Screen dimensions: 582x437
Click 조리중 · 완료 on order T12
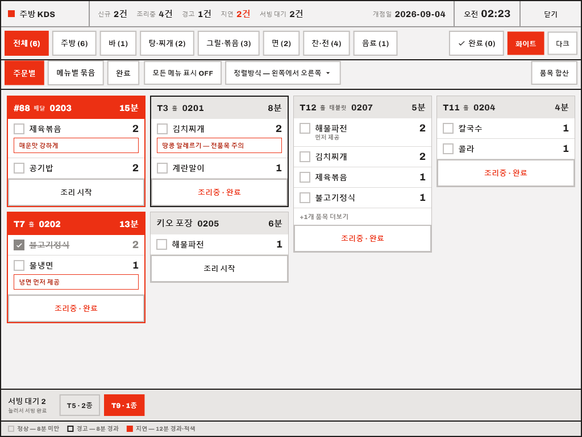click(x=363, y=238)
